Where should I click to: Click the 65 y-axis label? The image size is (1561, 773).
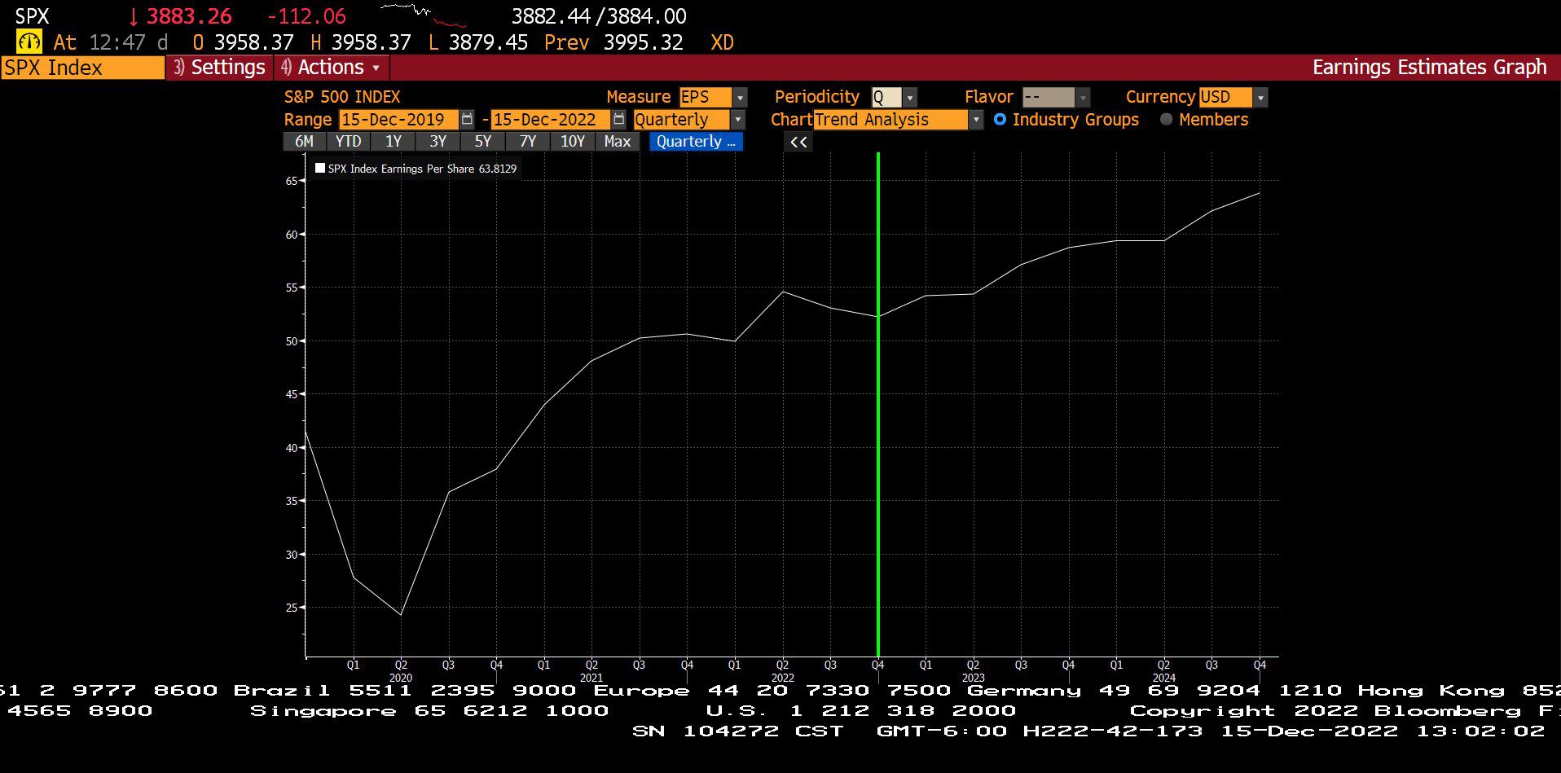click(292, 181)
